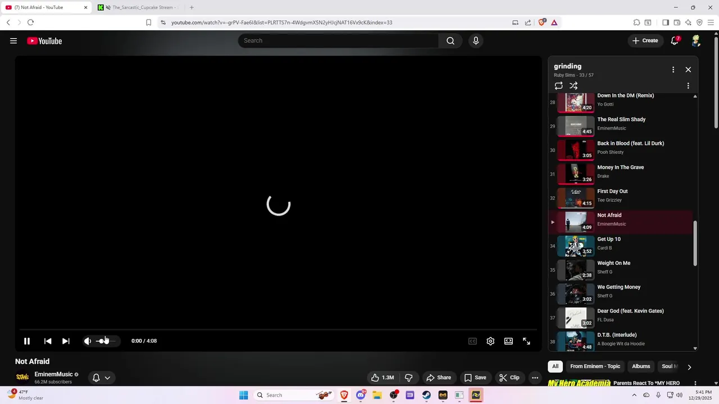The height and width of the screenshot is (404, 719).
Task: Open Steam from the taskbar
Action: pyautogui.click(x=426, y=395)
